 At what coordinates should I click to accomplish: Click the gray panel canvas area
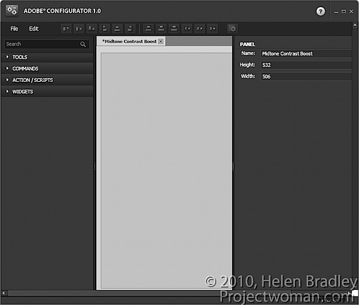pyautogui.click(x=166, y=170)
